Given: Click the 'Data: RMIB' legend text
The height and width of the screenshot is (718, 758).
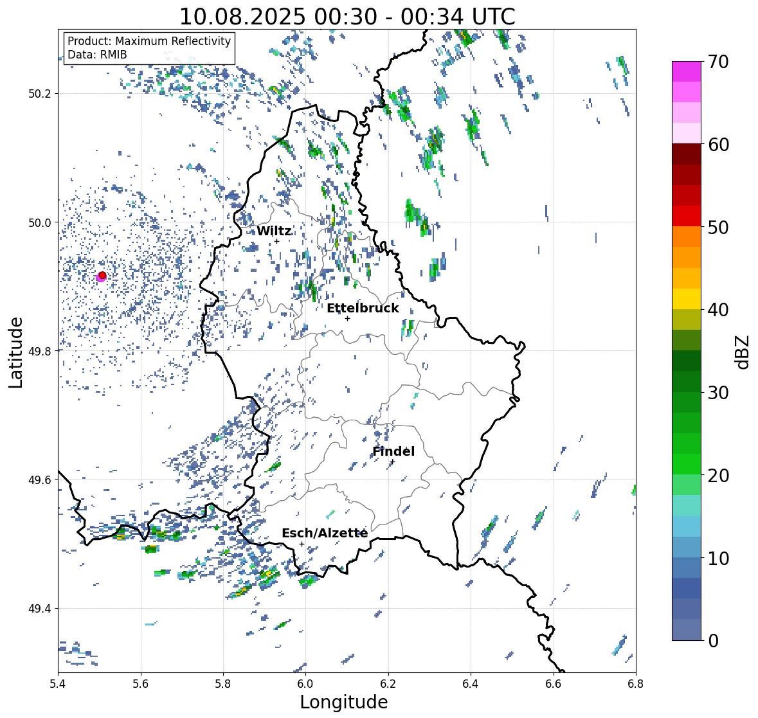Looking at the screenshot, I should pyautogui.click(x=97, y=55).
